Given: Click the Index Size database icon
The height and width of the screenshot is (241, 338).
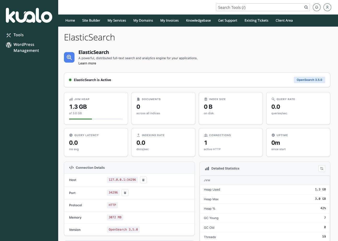Looking at the screenshot, I should click(206, 99).
